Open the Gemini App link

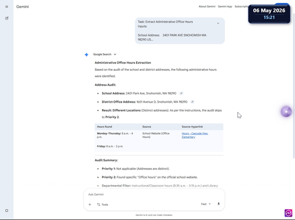pos(225,6)
